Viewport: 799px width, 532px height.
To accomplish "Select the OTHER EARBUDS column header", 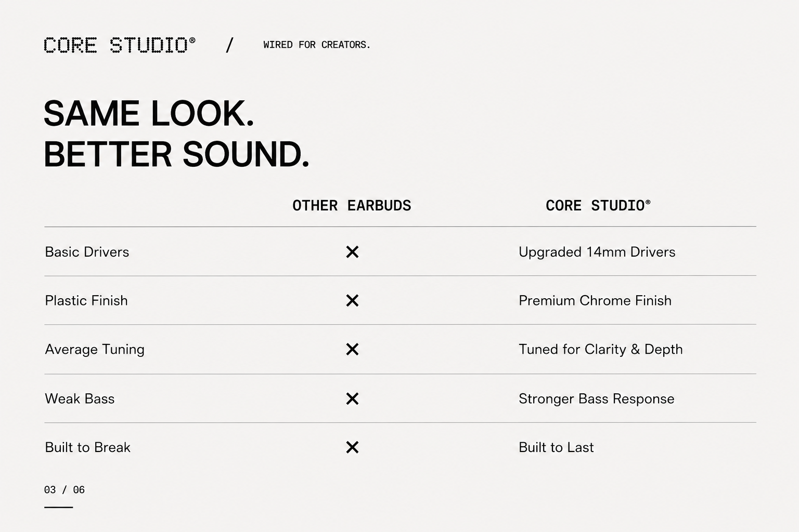I will coord(352,206).
